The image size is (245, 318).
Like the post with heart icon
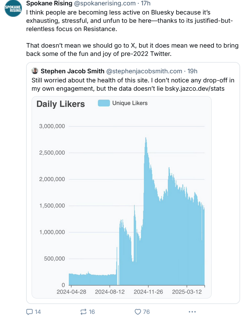[x=138, y=312]
